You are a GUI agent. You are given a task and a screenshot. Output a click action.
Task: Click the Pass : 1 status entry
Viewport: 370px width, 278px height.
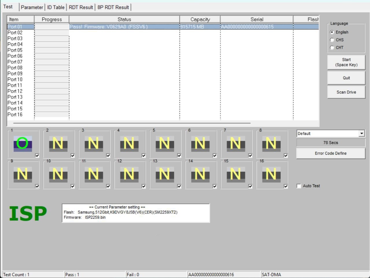click(x=95, y=275)
